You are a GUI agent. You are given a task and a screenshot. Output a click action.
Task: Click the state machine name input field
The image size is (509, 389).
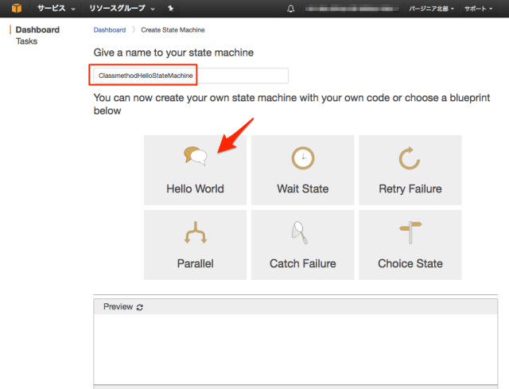pyautogui.click(x=191, y=76)
